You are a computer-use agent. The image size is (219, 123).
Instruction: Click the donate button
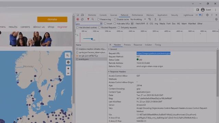[52, 19]
